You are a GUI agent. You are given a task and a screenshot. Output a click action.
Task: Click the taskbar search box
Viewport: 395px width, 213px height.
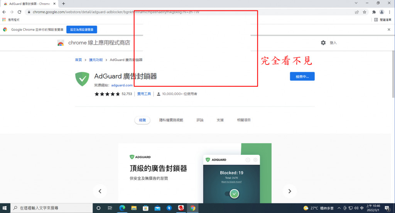[51, 208]
